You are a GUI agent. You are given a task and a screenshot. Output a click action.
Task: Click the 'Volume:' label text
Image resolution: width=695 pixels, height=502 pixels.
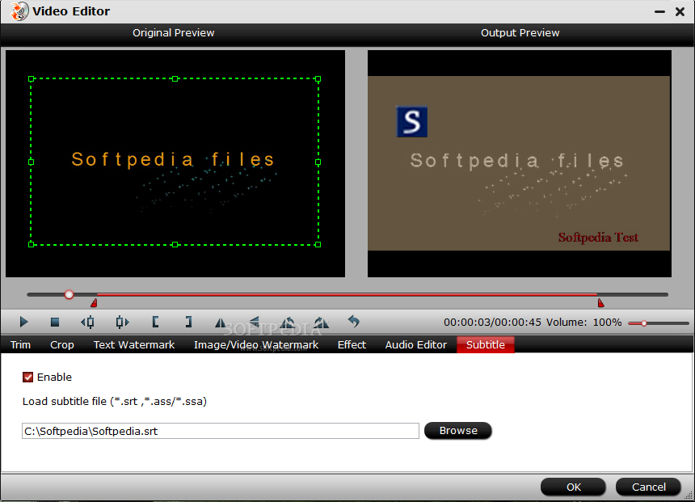pyautogui.click(x=567, y=323)
